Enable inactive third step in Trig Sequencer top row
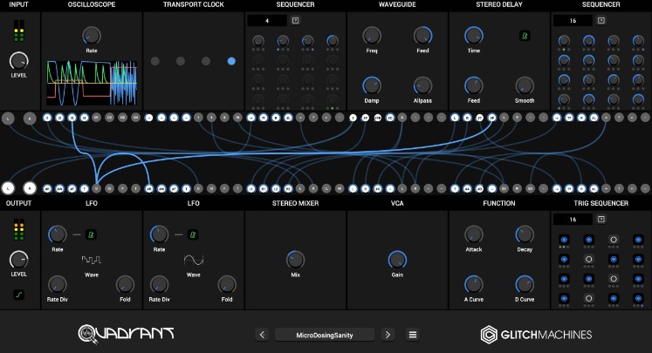The height and width of the screenshot is (353, 652). pos(614,240)
